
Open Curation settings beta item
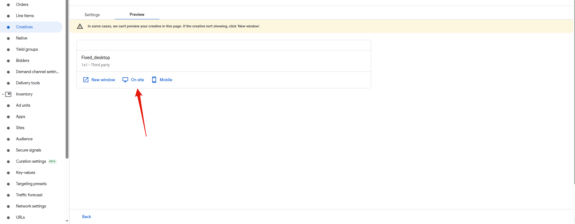point(31,161)
